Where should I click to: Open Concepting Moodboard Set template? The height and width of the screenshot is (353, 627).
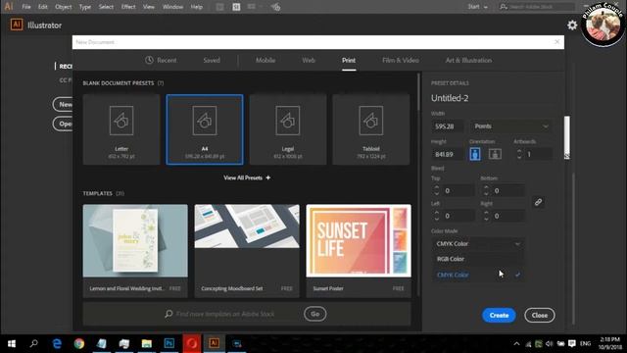click(x=247, y=251)
